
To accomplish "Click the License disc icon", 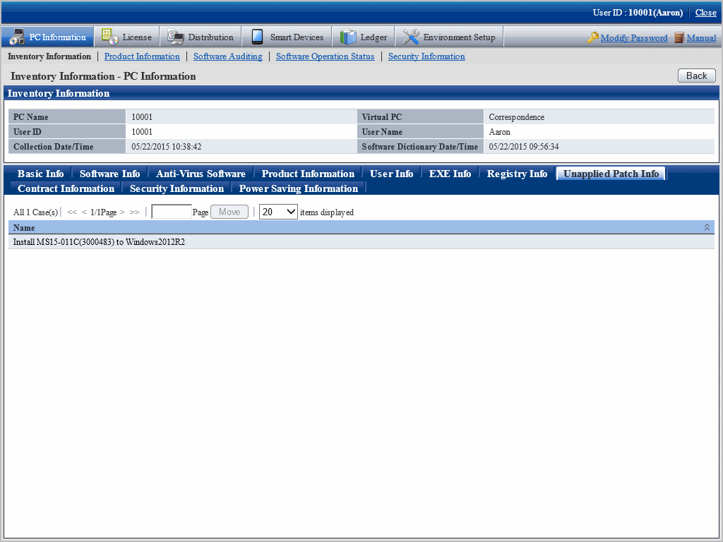I will [109, 37].
